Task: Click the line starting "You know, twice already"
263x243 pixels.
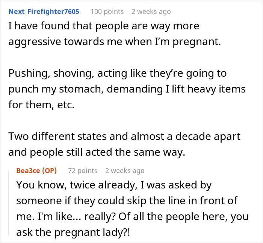Action: pyautogui.click(x=114, y=185)
